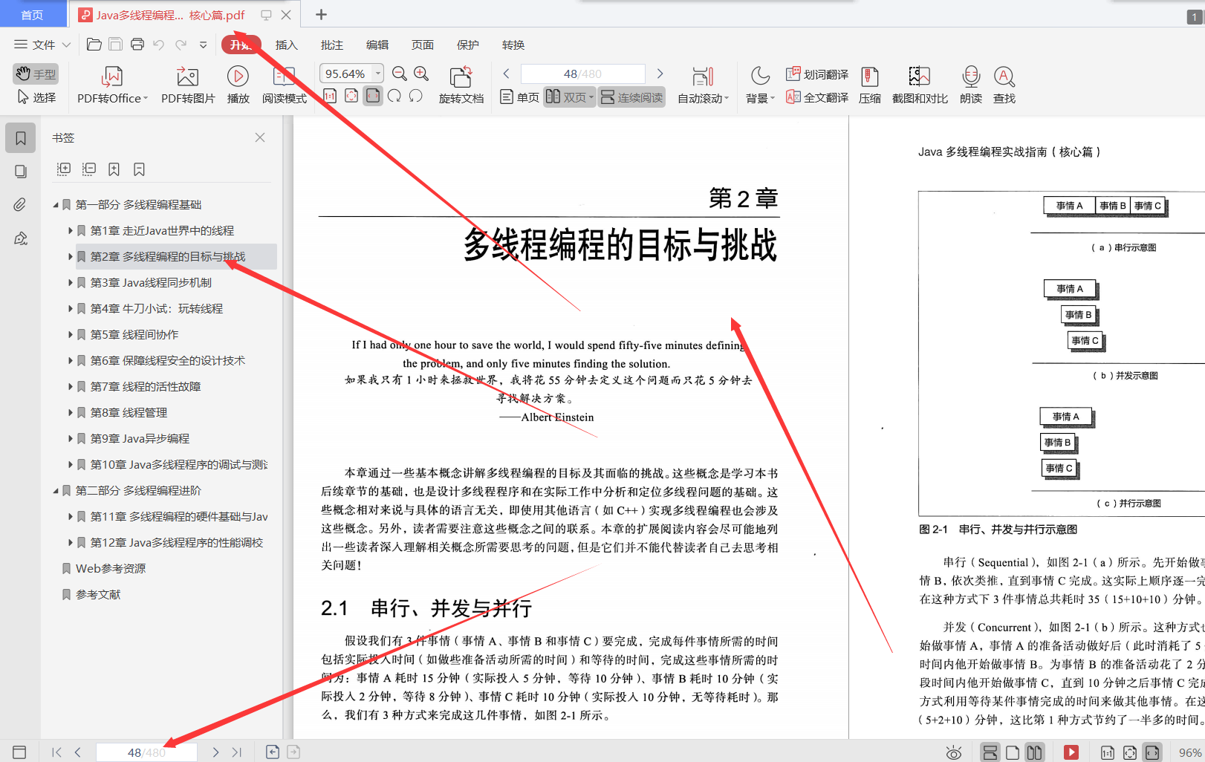Go to the first page in status bar
Viewport: 1205px width, 762px height.
[56, 752]
